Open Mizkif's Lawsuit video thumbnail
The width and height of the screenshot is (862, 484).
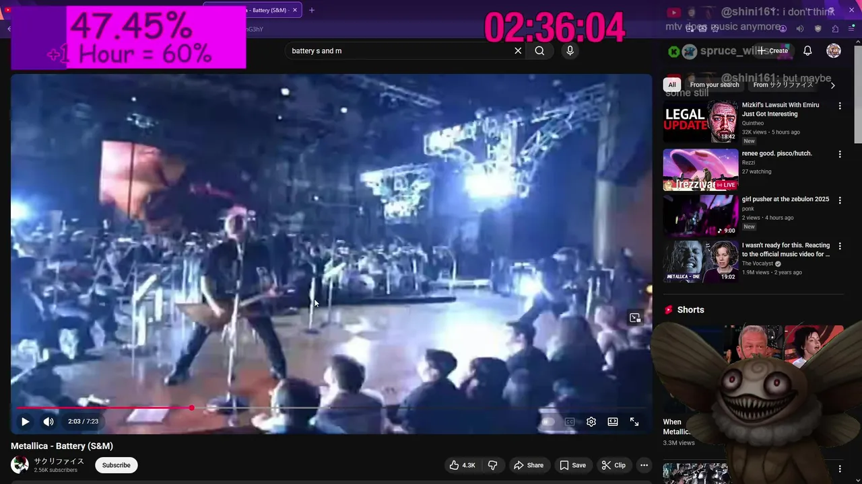coord(700,122)
